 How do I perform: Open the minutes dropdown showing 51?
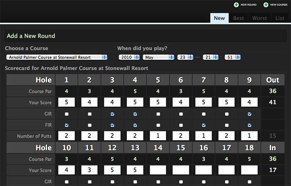(x=232, y=57)
